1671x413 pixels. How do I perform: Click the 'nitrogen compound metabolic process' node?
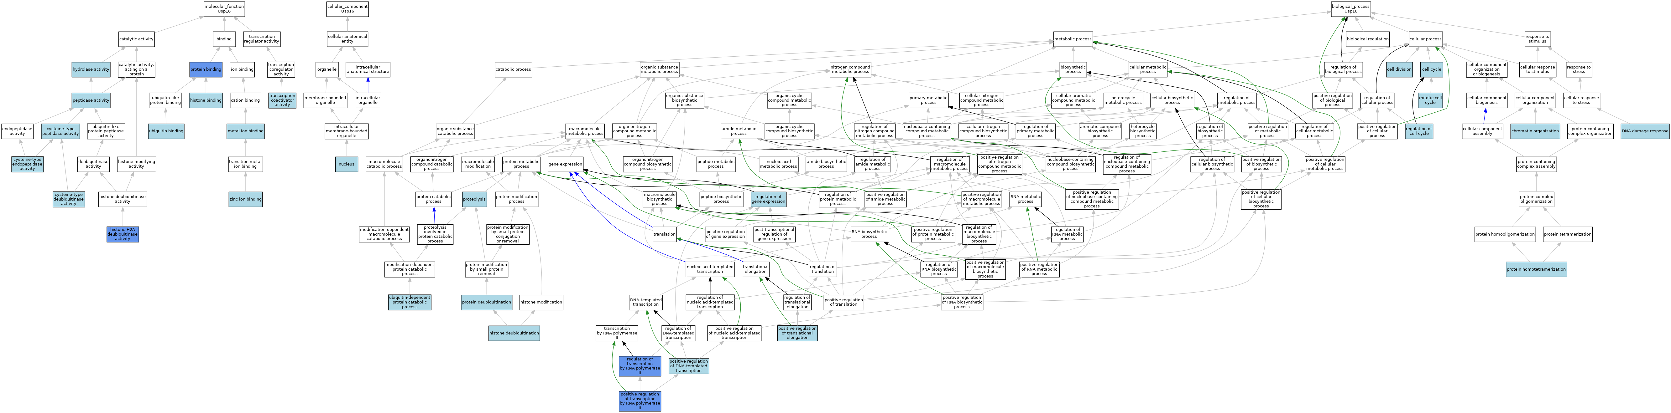pos(850,69)
